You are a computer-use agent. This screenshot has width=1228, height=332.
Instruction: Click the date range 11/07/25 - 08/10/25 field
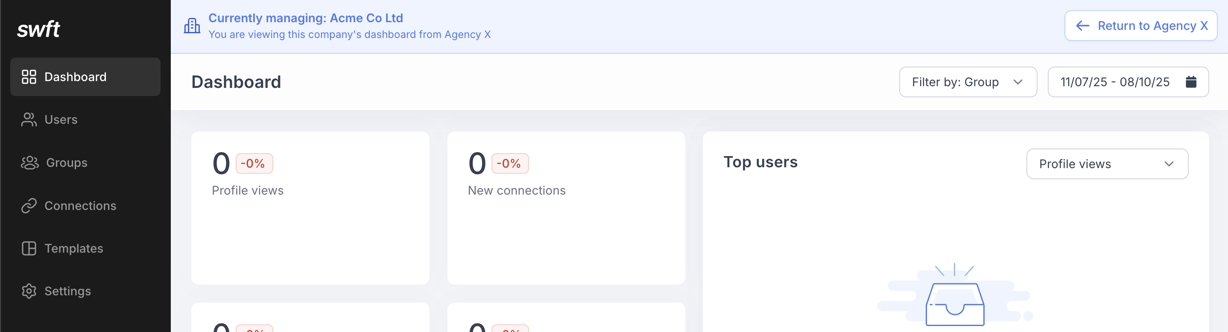point(1114,82)
